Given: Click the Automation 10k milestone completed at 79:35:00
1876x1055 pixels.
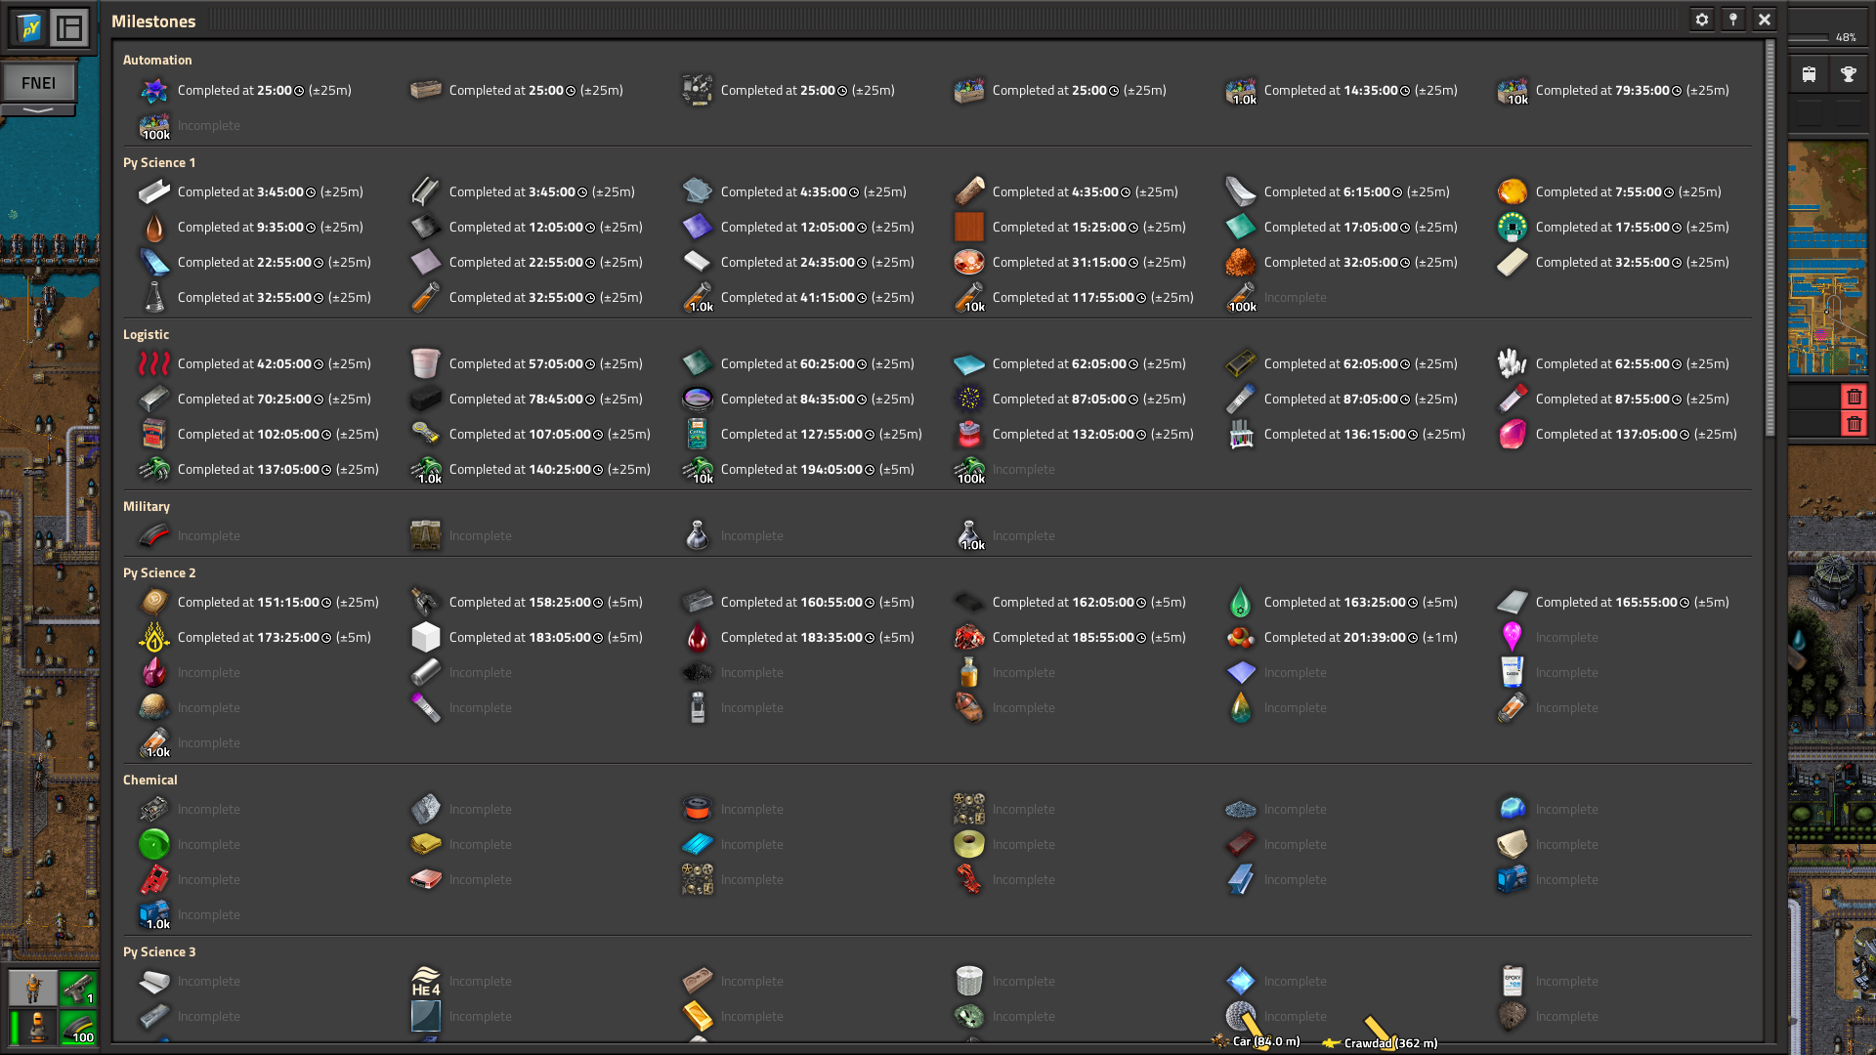Looking at the screenshot, I should [1513, 91].
